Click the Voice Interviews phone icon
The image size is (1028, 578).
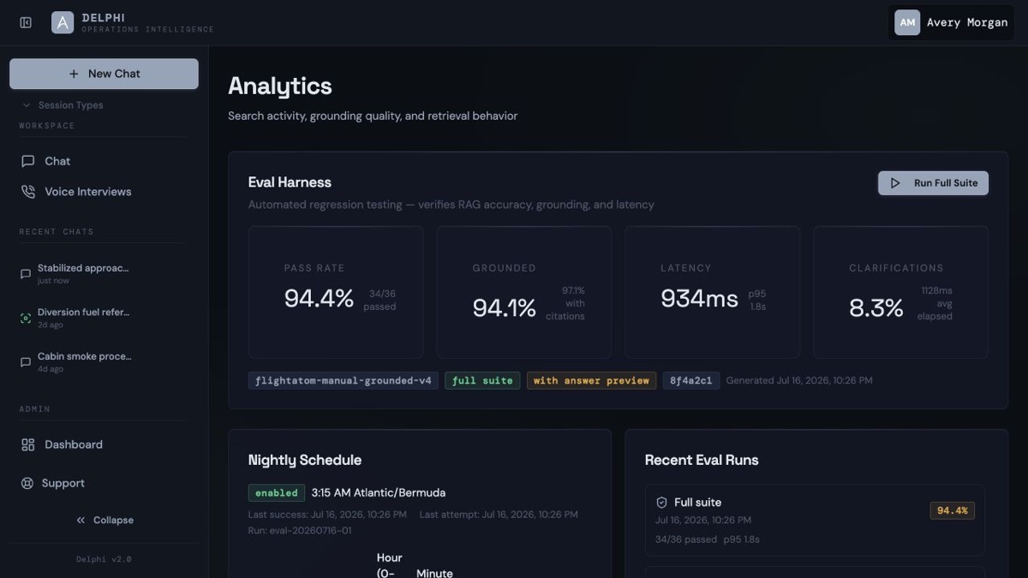27,192
